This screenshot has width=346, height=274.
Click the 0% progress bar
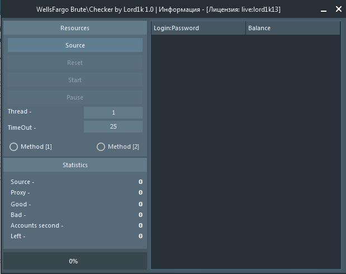(75, 261)
